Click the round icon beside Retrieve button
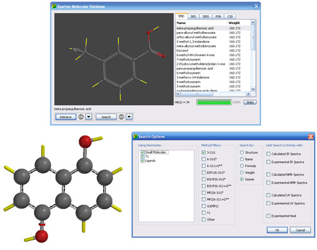Screen dimensions: 317x250 point(81,117)
